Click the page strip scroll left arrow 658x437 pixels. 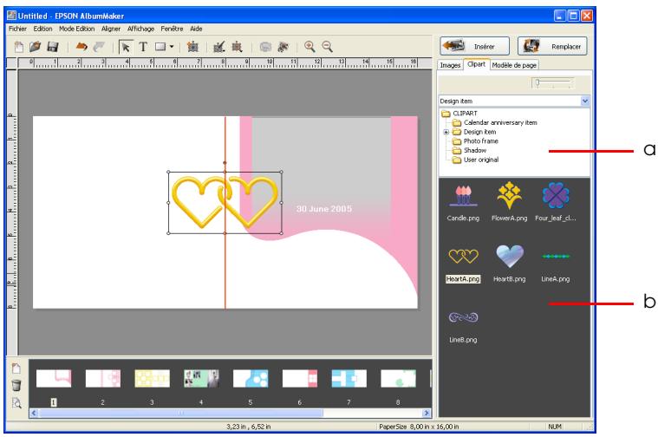click(34, 413)
